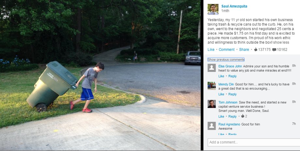Like Elsa Grace John's comment
The width and height of the screenshot is (300, 151).
coord(221,76)
